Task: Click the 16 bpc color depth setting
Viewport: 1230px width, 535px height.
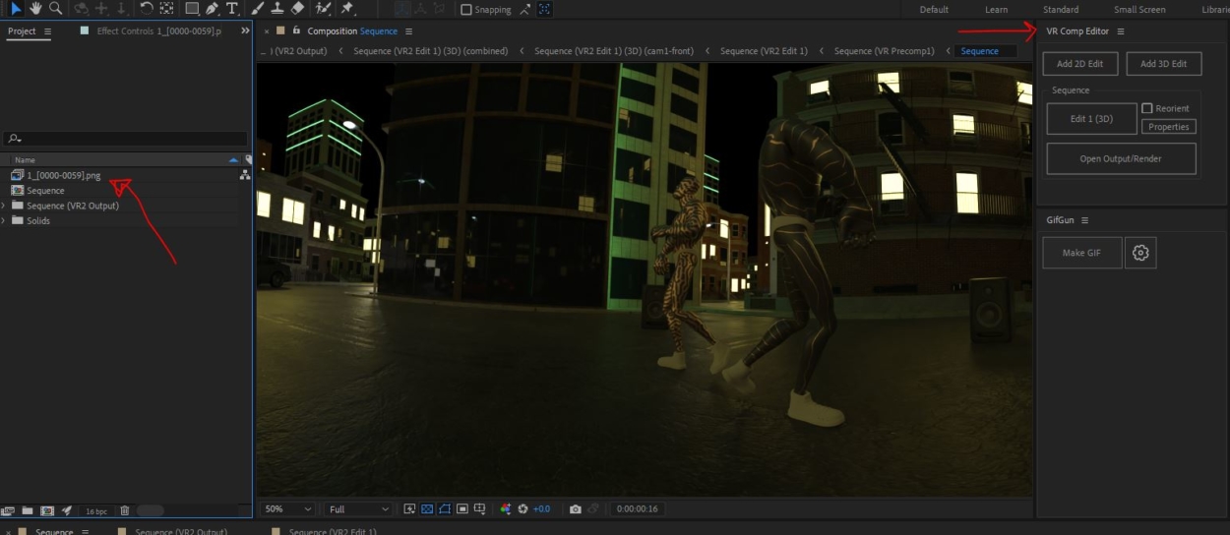Action: [x=96, y=511]
